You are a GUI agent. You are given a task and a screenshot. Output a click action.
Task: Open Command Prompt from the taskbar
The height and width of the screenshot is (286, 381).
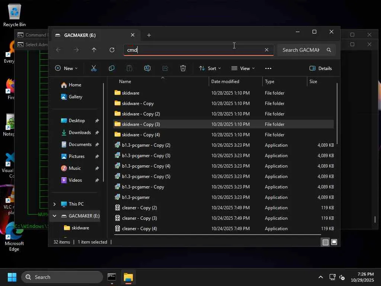pyautogui.click(x=112, y=277)
